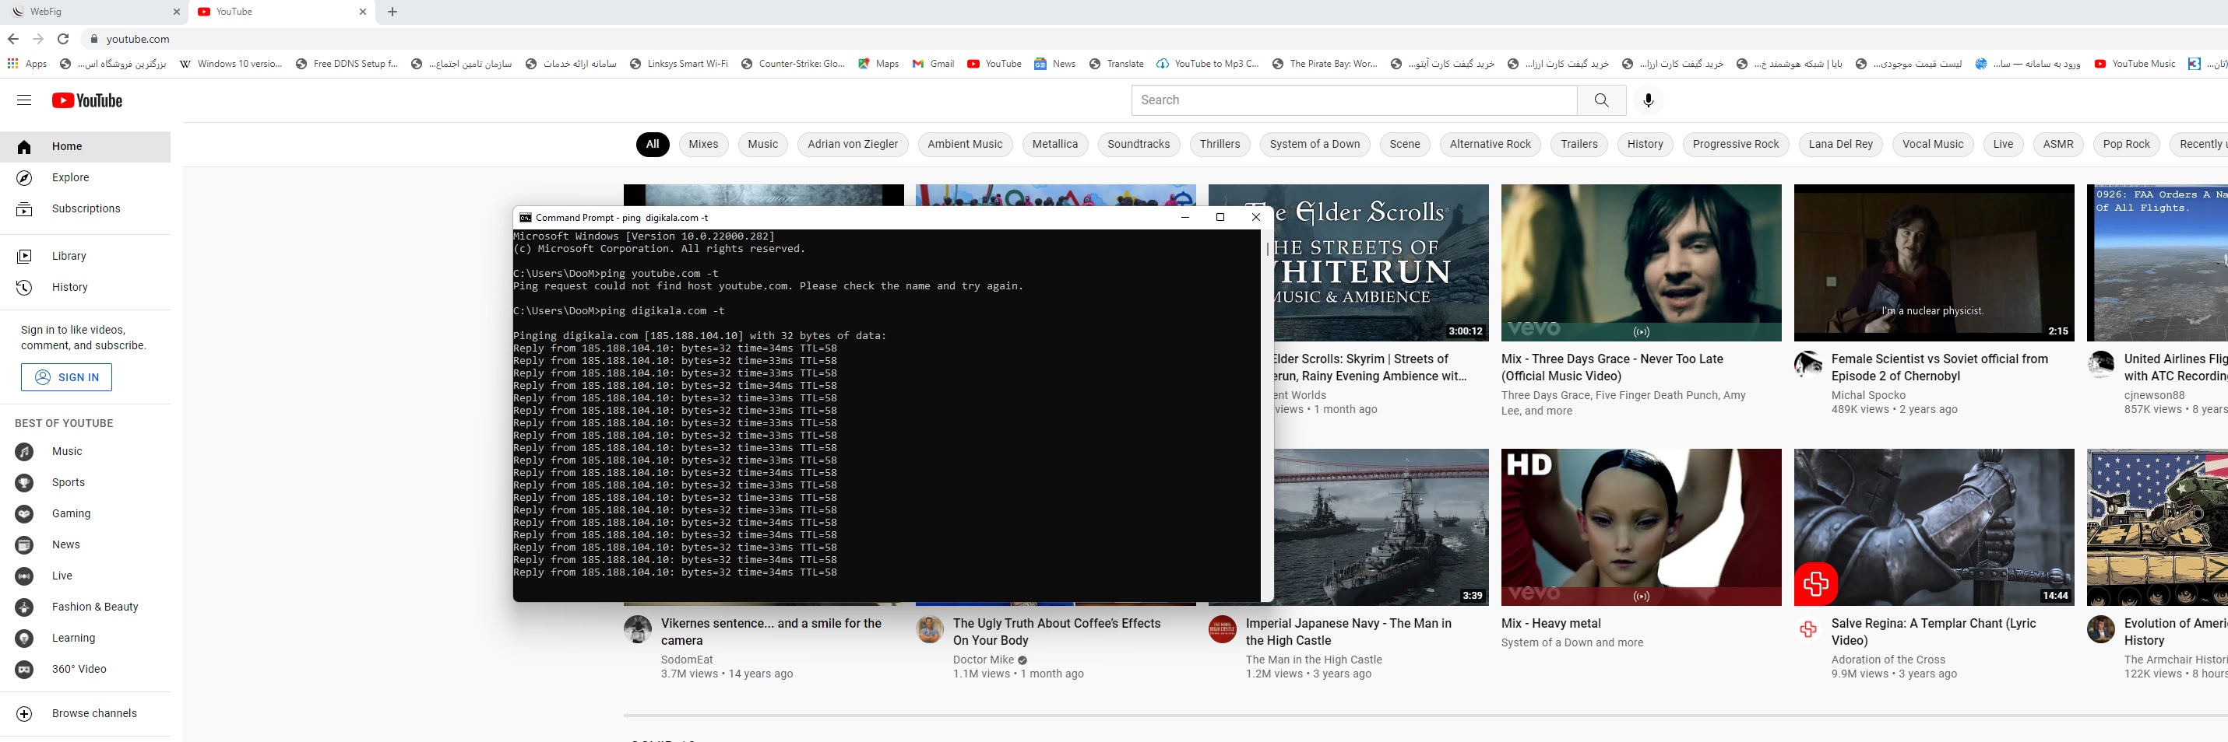
Task: Open a new browser tab
Action: [392, 12]
